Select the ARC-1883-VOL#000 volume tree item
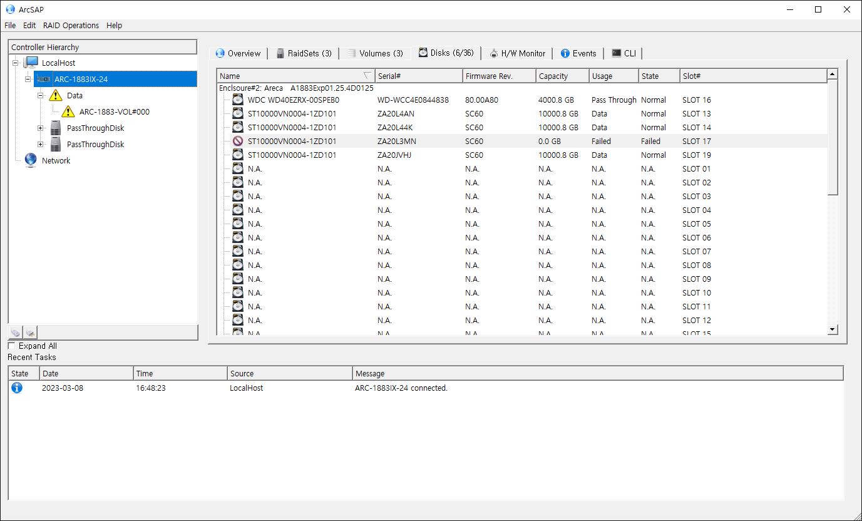 tap(115, 111)
